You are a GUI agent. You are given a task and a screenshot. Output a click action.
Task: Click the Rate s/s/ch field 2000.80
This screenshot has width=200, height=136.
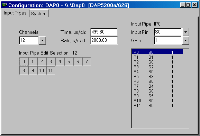tap(104, 40)
